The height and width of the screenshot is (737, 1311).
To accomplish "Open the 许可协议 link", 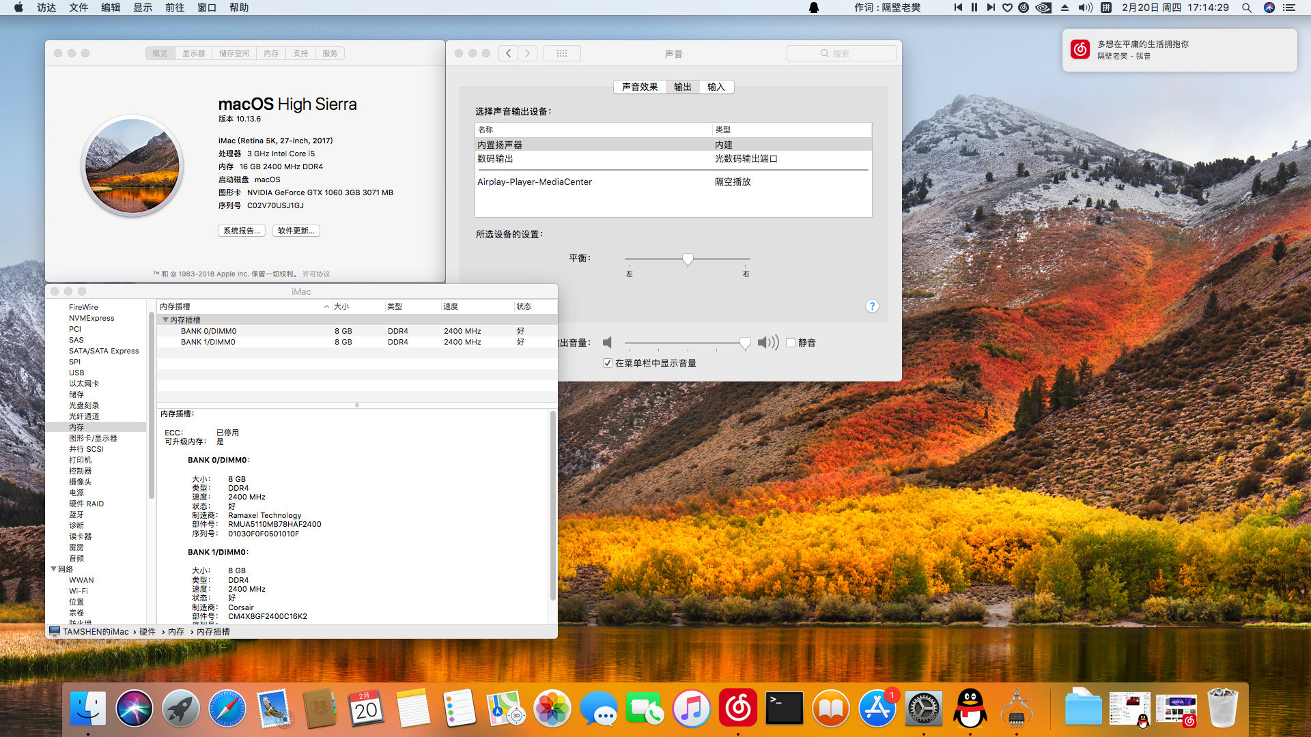I will [316, 274].
